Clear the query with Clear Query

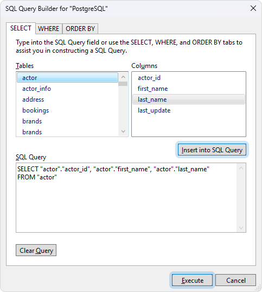point(36,250)
